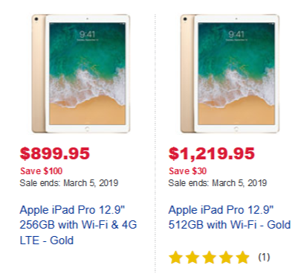Screen dimensions: 298x274
Task: Click the 9:41 clock on left iPad screen
Action: pos(87,34)
